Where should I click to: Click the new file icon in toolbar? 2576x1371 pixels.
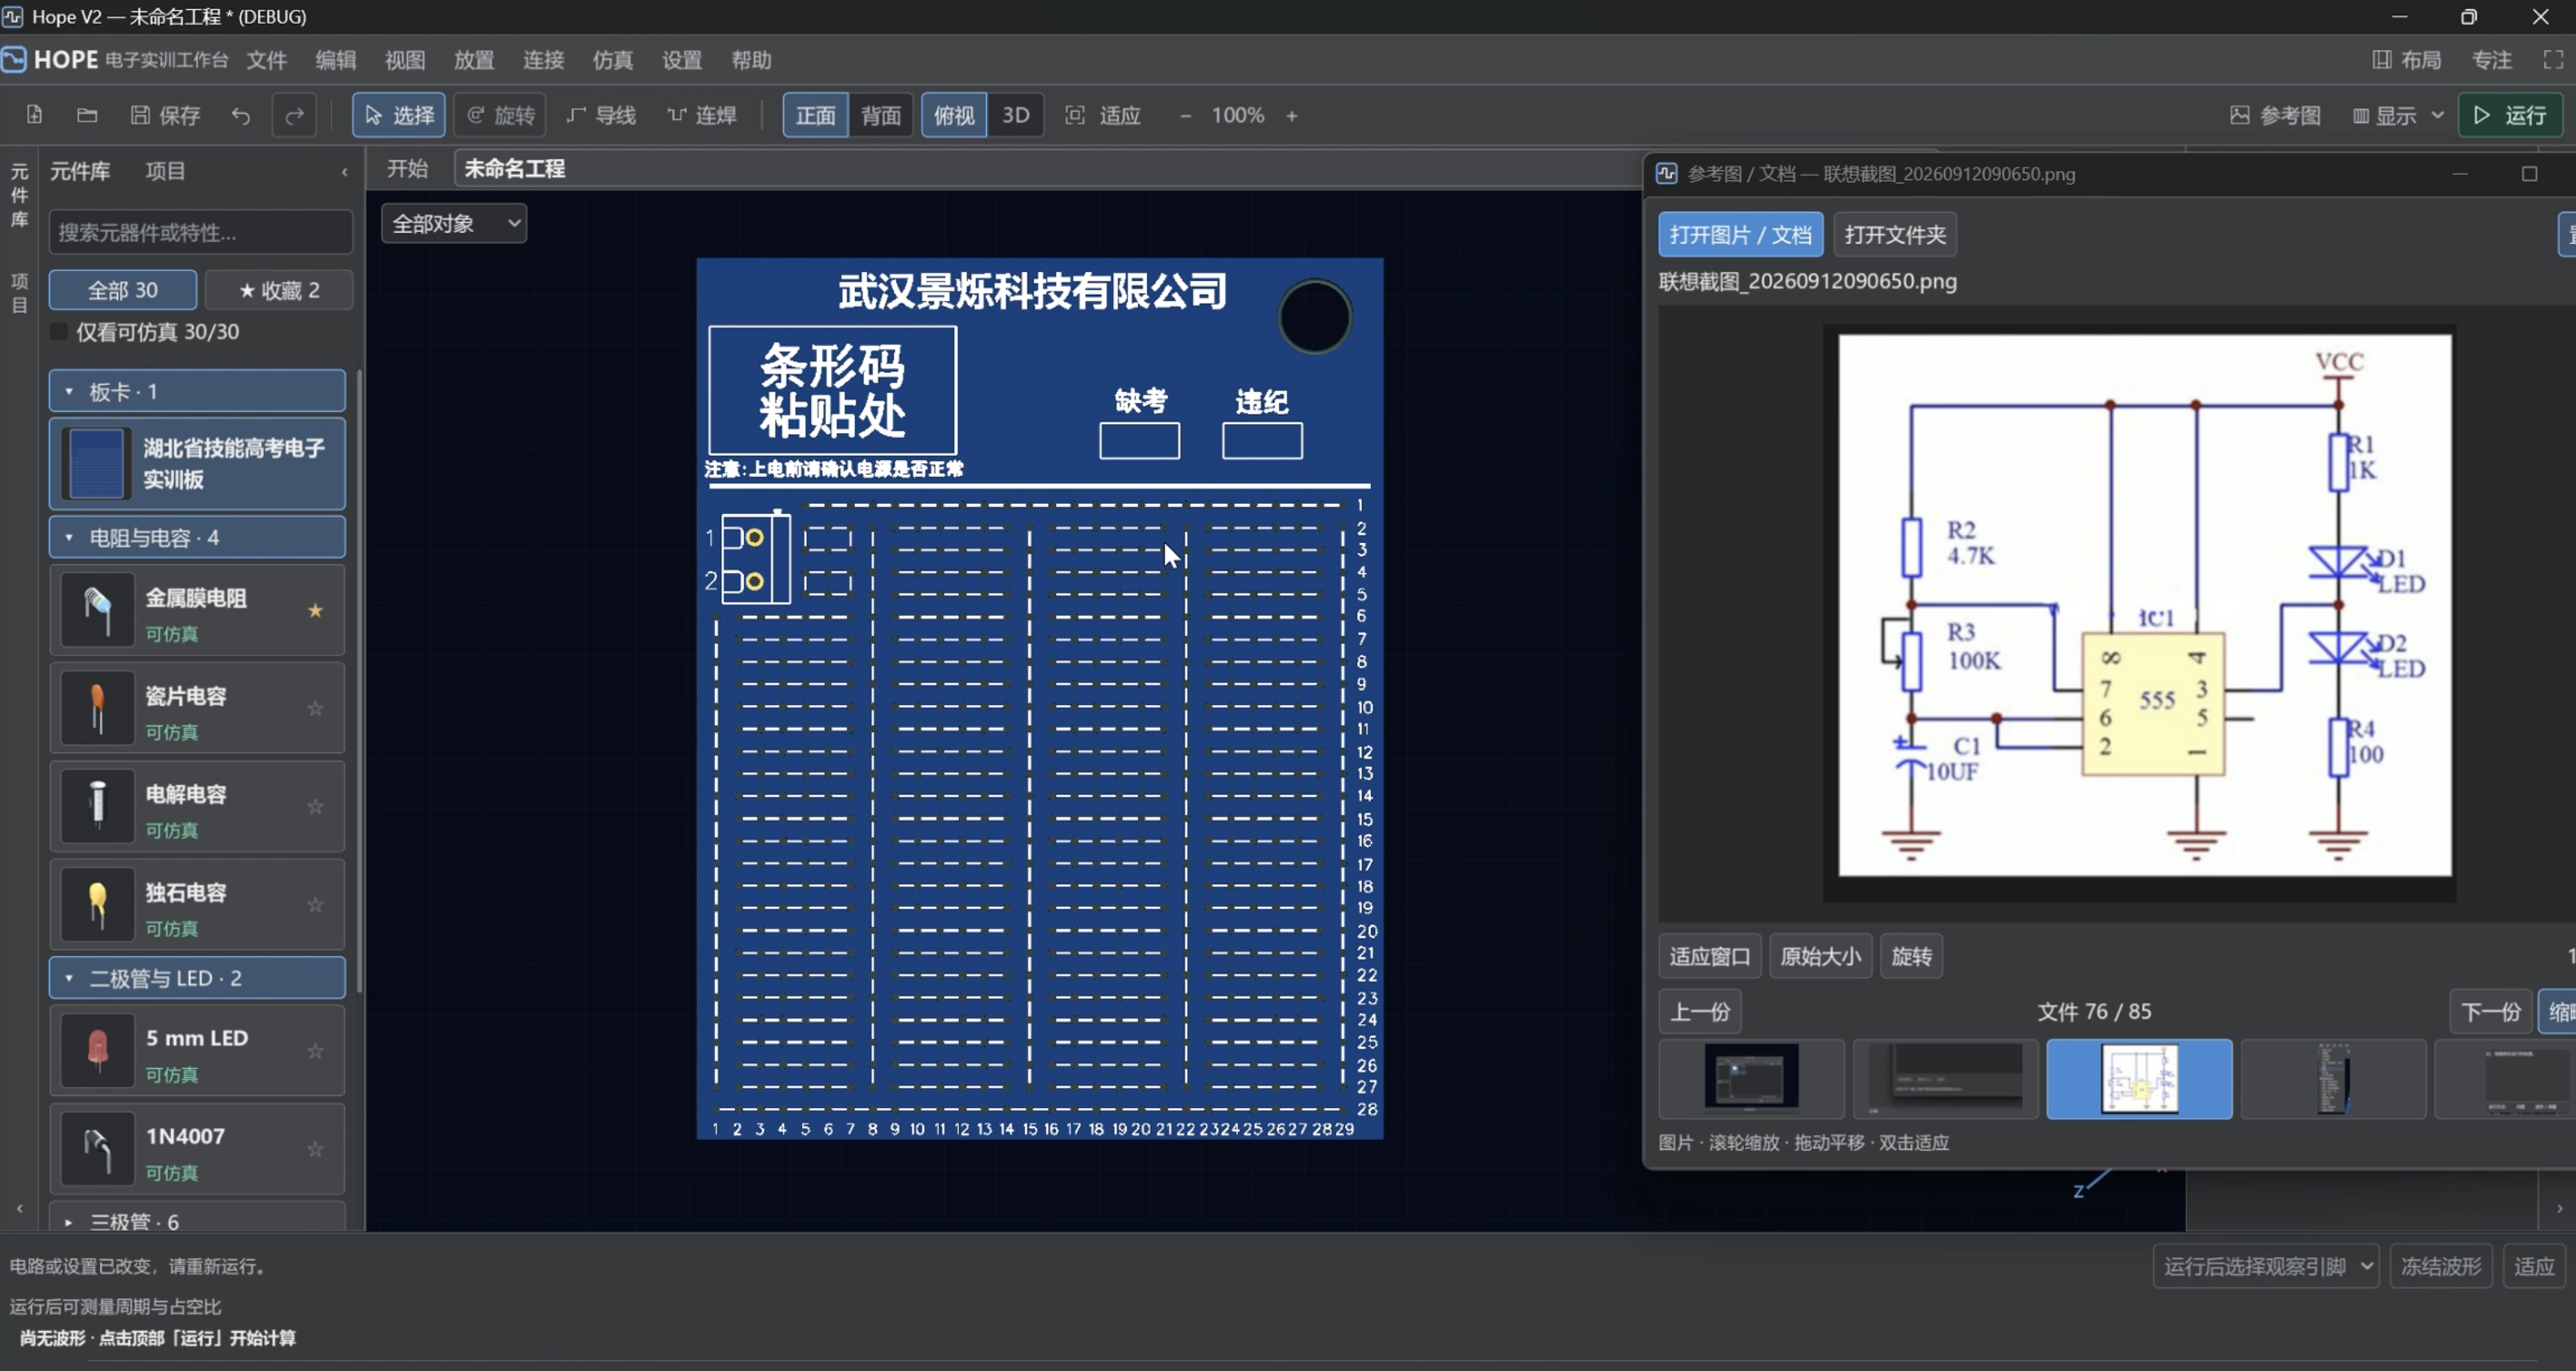pyautogui.click(x=34, y=115)
